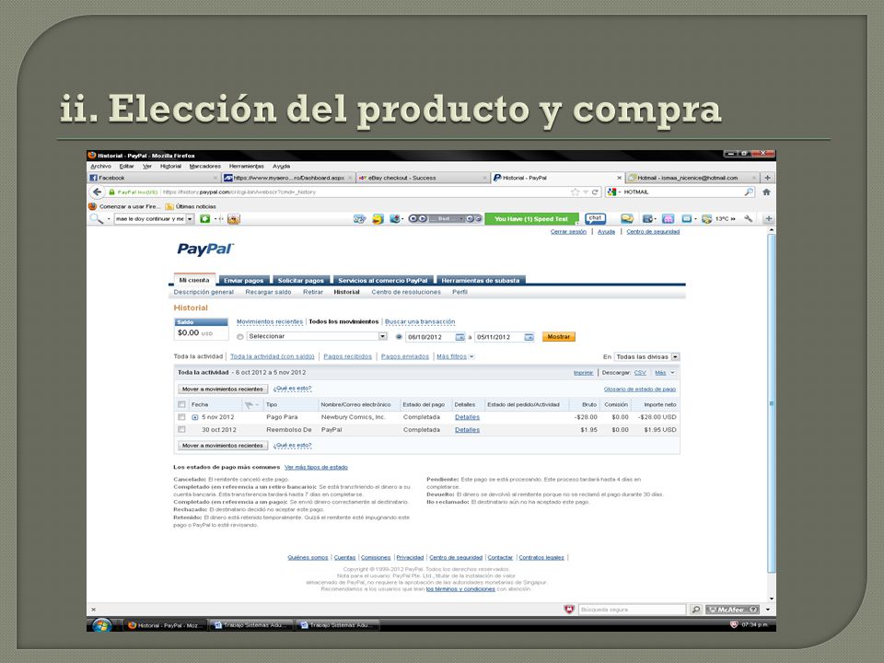The image size is (884, 663).
Task: Select the radio button next to Seleccionar
Action: (x=240, y=337)
